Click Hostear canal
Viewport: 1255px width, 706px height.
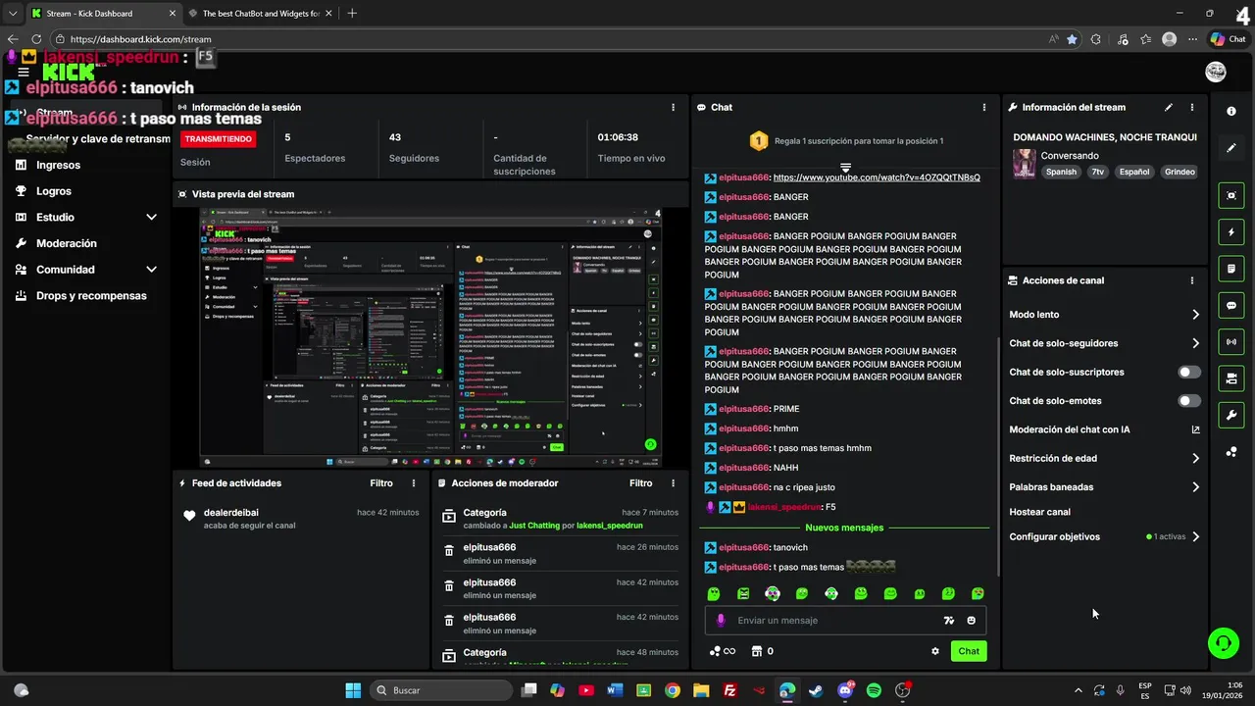[1040, 512]
